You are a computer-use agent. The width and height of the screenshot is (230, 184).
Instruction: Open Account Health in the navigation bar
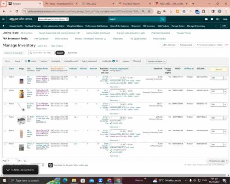coord(16,26)
